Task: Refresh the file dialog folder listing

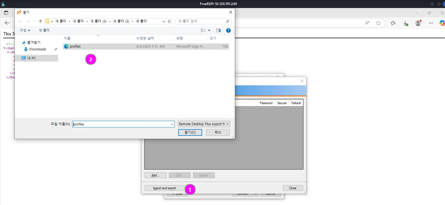Action: click(x=169, y=21)
